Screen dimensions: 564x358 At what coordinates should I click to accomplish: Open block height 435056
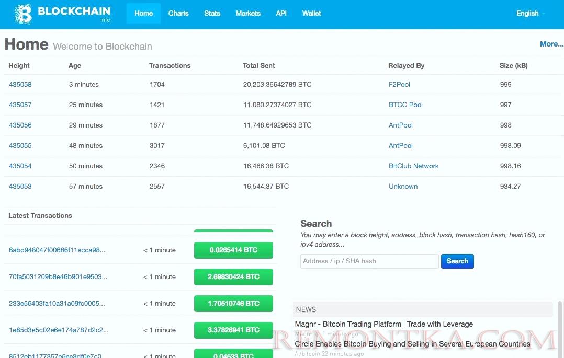20,125
